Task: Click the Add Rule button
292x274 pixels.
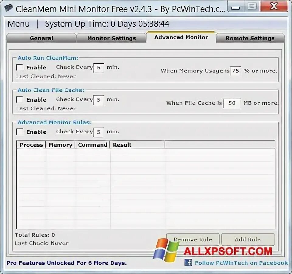Action: (248, 239)
